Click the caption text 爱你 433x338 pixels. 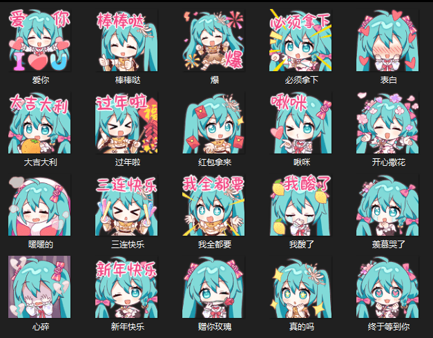41,80
